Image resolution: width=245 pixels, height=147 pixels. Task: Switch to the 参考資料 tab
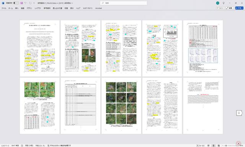click(47, 8)
